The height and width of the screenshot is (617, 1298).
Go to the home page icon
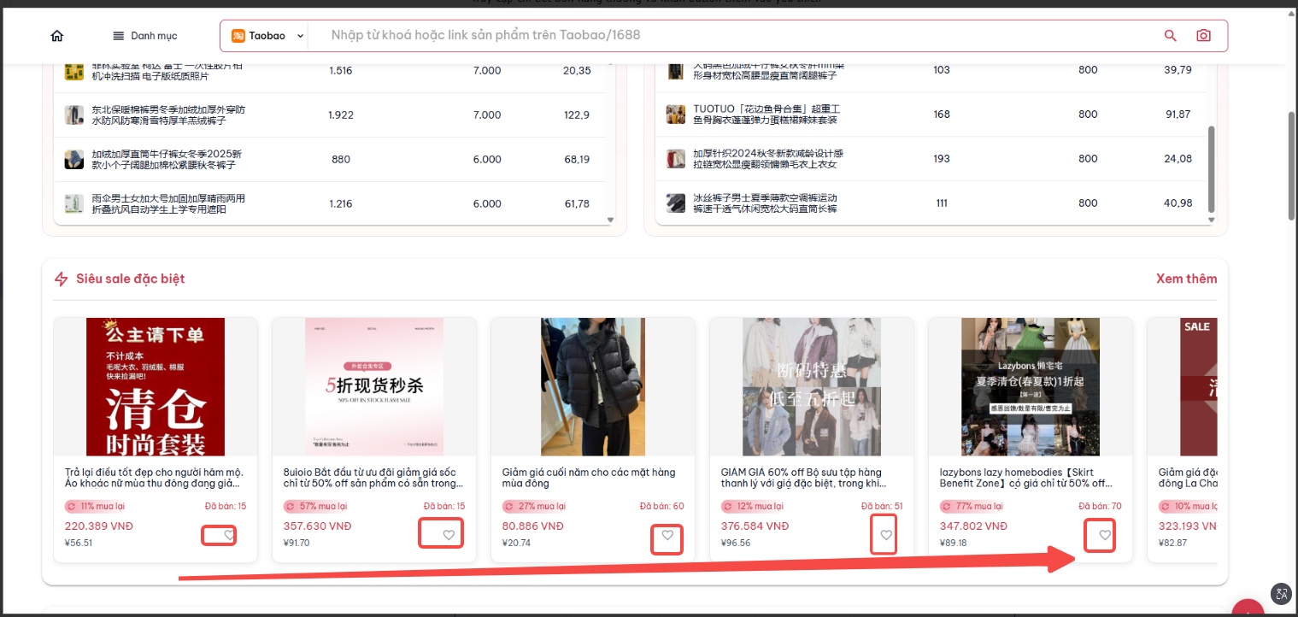tap(57, 36)
